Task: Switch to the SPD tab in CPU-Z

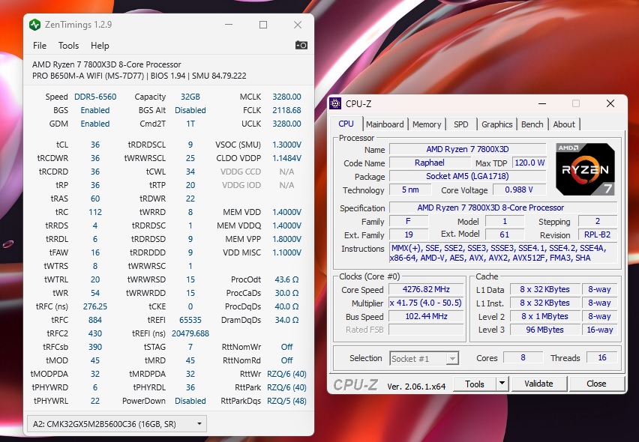Action: pos(461,124)
